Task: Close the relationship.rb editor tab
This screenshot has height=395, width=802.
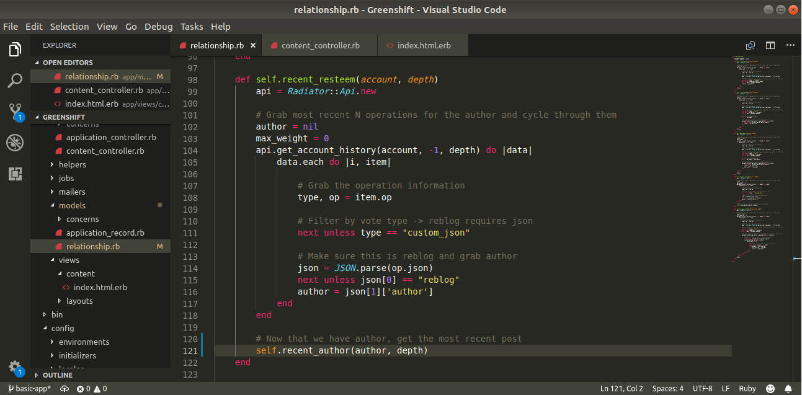Action: point(252,45)
